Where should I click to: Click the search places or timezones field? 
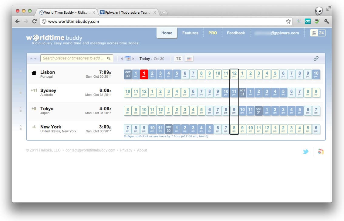tap(77, 58)
